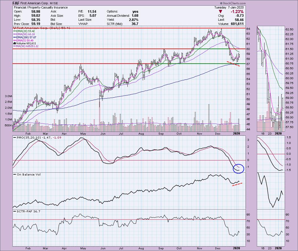Select the MA(50) volume legend entry
298x251 pixels.
click(x=26, y=46)
